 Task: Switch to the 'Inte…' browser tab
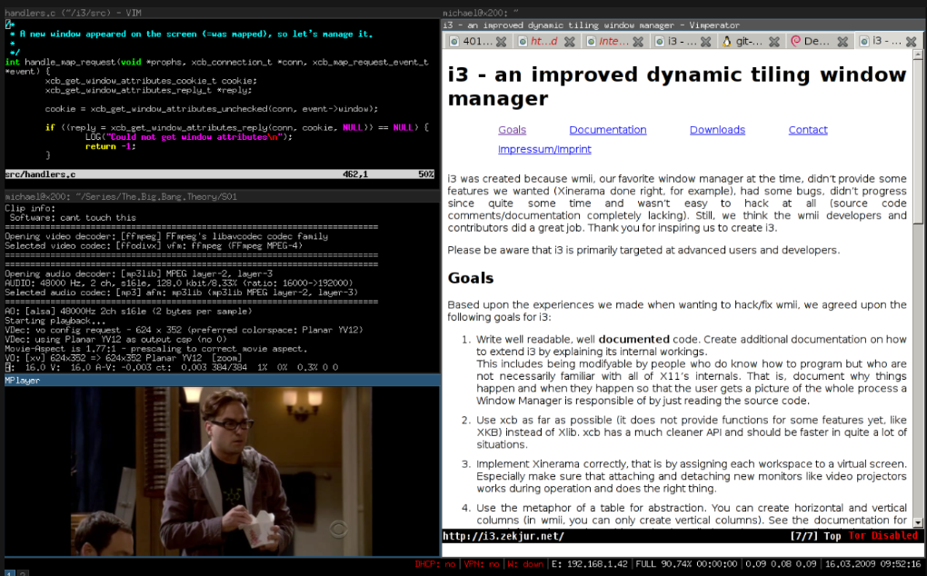614,42
